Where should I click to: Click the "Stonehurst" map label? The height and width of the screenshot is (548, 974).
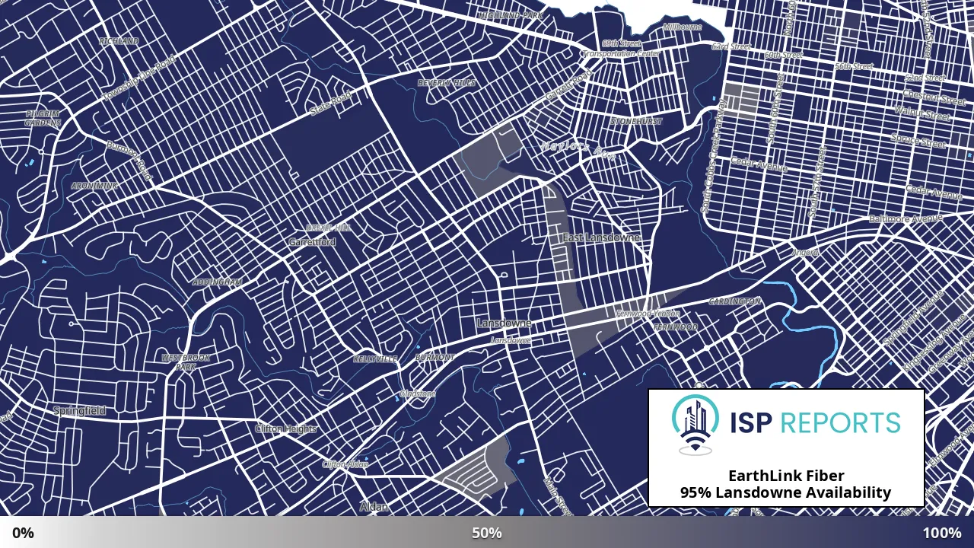pos(636,122)
